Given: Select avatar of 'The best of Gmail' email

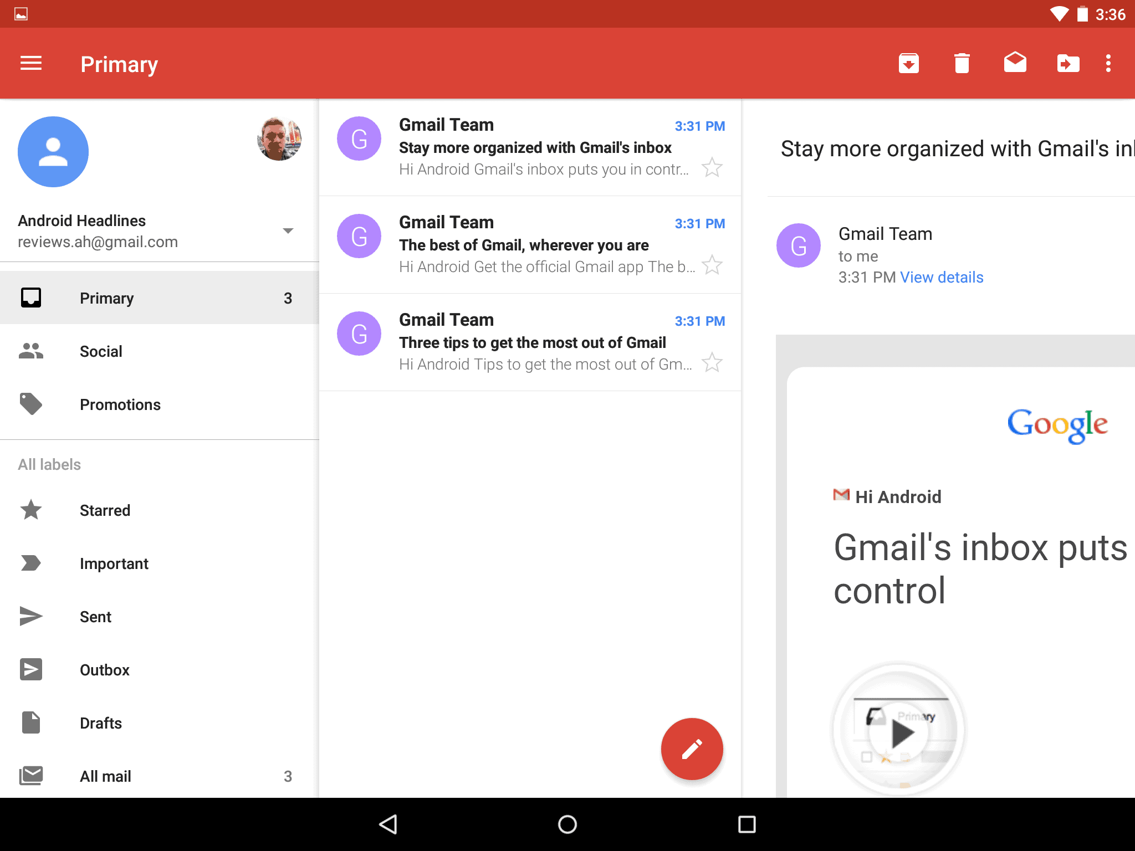Looking at the screenshot, I should coord(359,236).
